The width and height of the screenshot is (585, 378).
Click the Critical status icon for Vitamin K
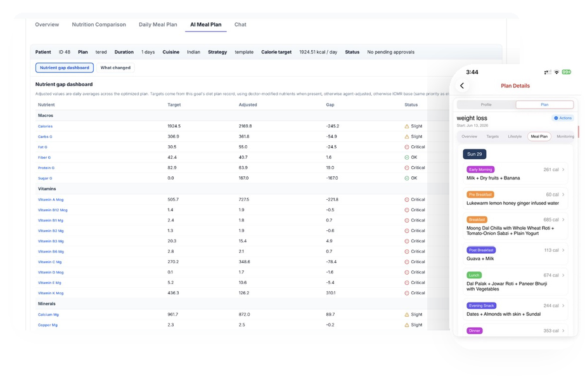[407, 293]
